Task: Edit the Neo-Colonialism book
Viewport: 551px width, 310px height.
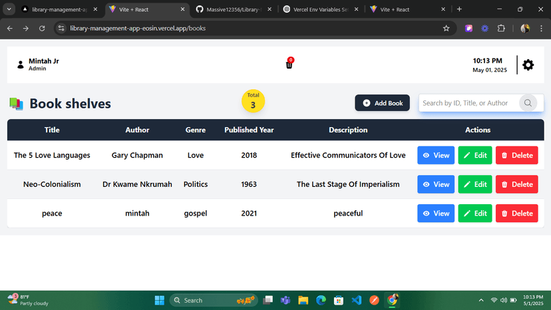Action: coord(474,184)
